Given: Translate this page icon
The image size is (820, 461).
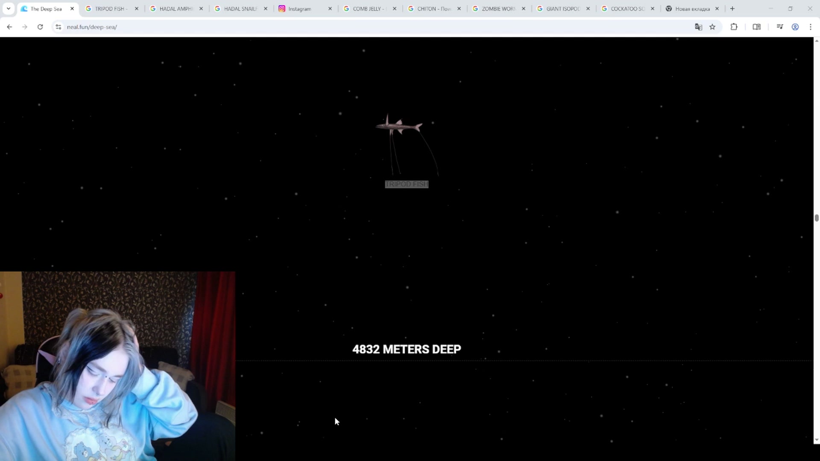Looking at the screenshot, I should coord(698,27).
